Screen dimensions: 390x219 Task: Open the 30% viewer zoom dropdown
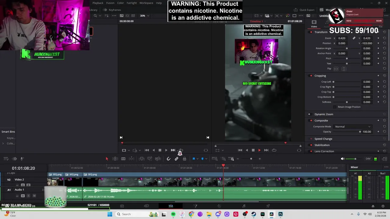coord(144,16)
